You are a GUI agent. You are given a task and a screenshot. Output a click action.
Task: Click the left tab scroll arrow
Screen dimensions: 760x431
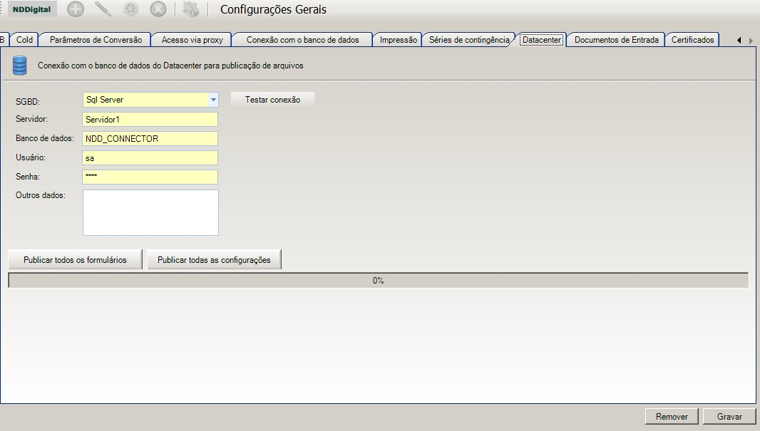click(x=739, y=40)
